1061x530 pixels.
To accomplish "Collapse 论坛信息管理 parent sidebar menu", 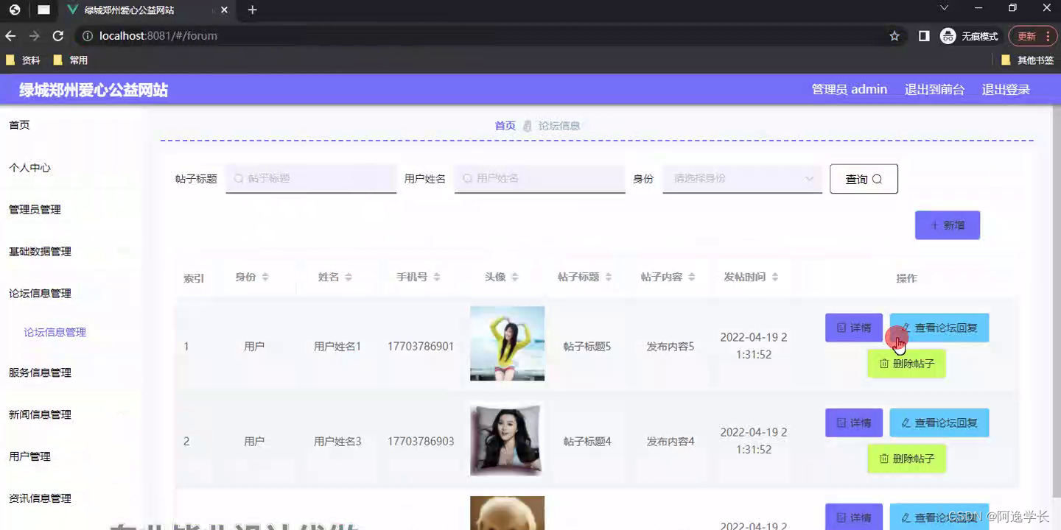I will pyautogui.click(x=40, y=294).
